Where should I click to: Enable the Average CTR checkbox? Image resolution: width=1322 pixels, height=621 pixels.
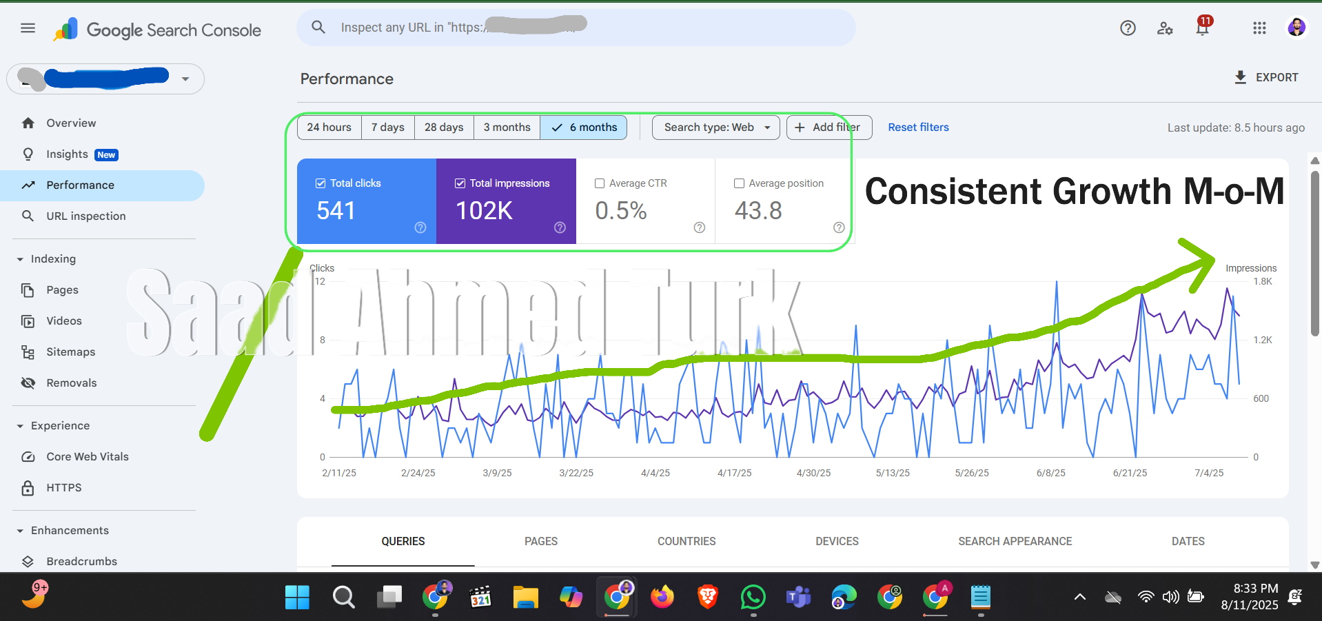click(x=600, y=183)
